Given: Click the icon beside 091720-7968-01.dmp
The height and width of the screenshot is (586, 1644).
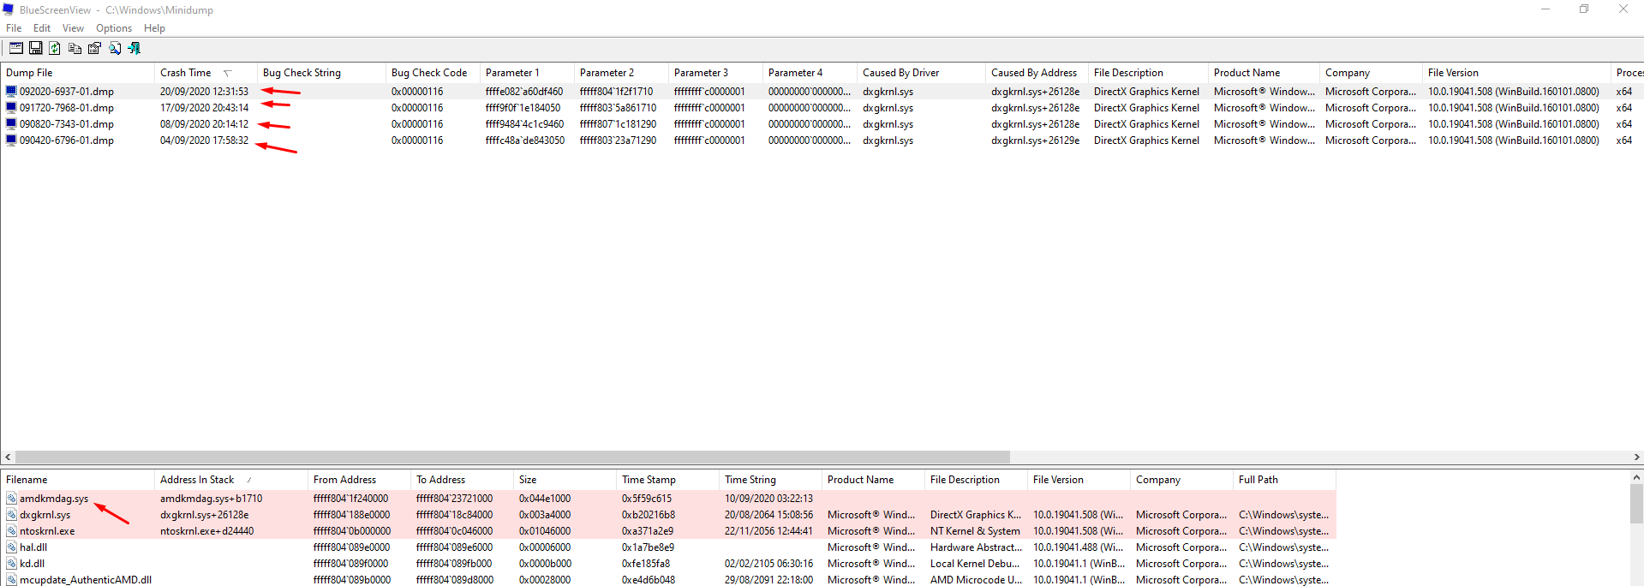Looking at the screenshot, I should coord(11,107).
